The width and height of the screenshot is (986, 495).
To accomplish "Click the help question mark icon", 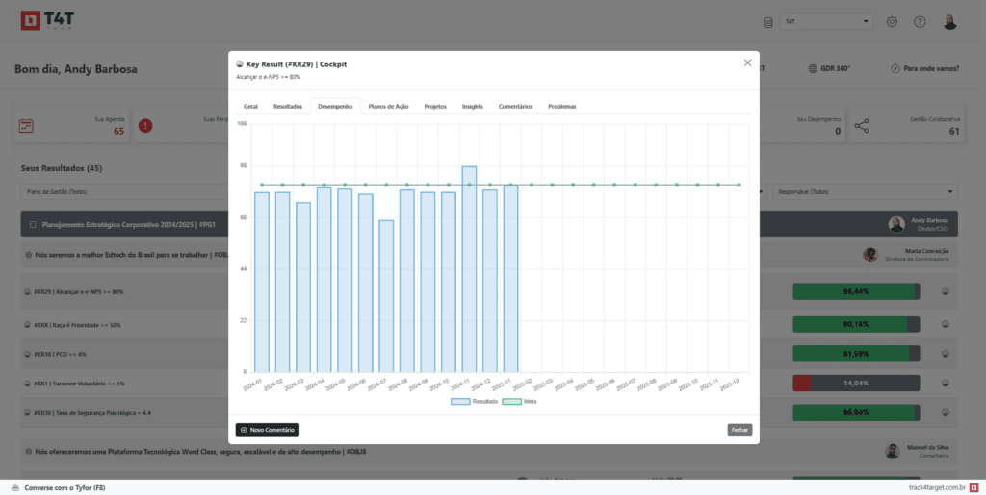I will (920, 22).
